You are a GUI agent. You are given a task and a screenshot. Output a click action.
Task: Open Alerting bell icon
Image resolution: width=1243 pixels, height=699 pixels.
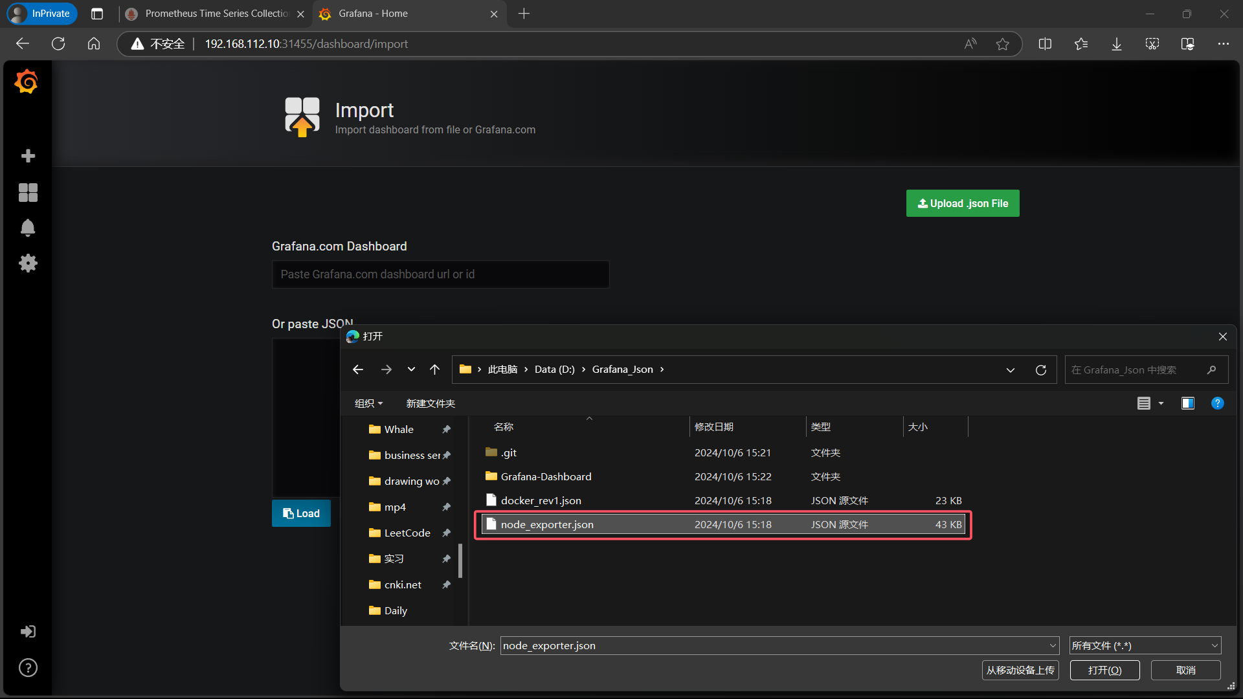click(x=28, y=228)
